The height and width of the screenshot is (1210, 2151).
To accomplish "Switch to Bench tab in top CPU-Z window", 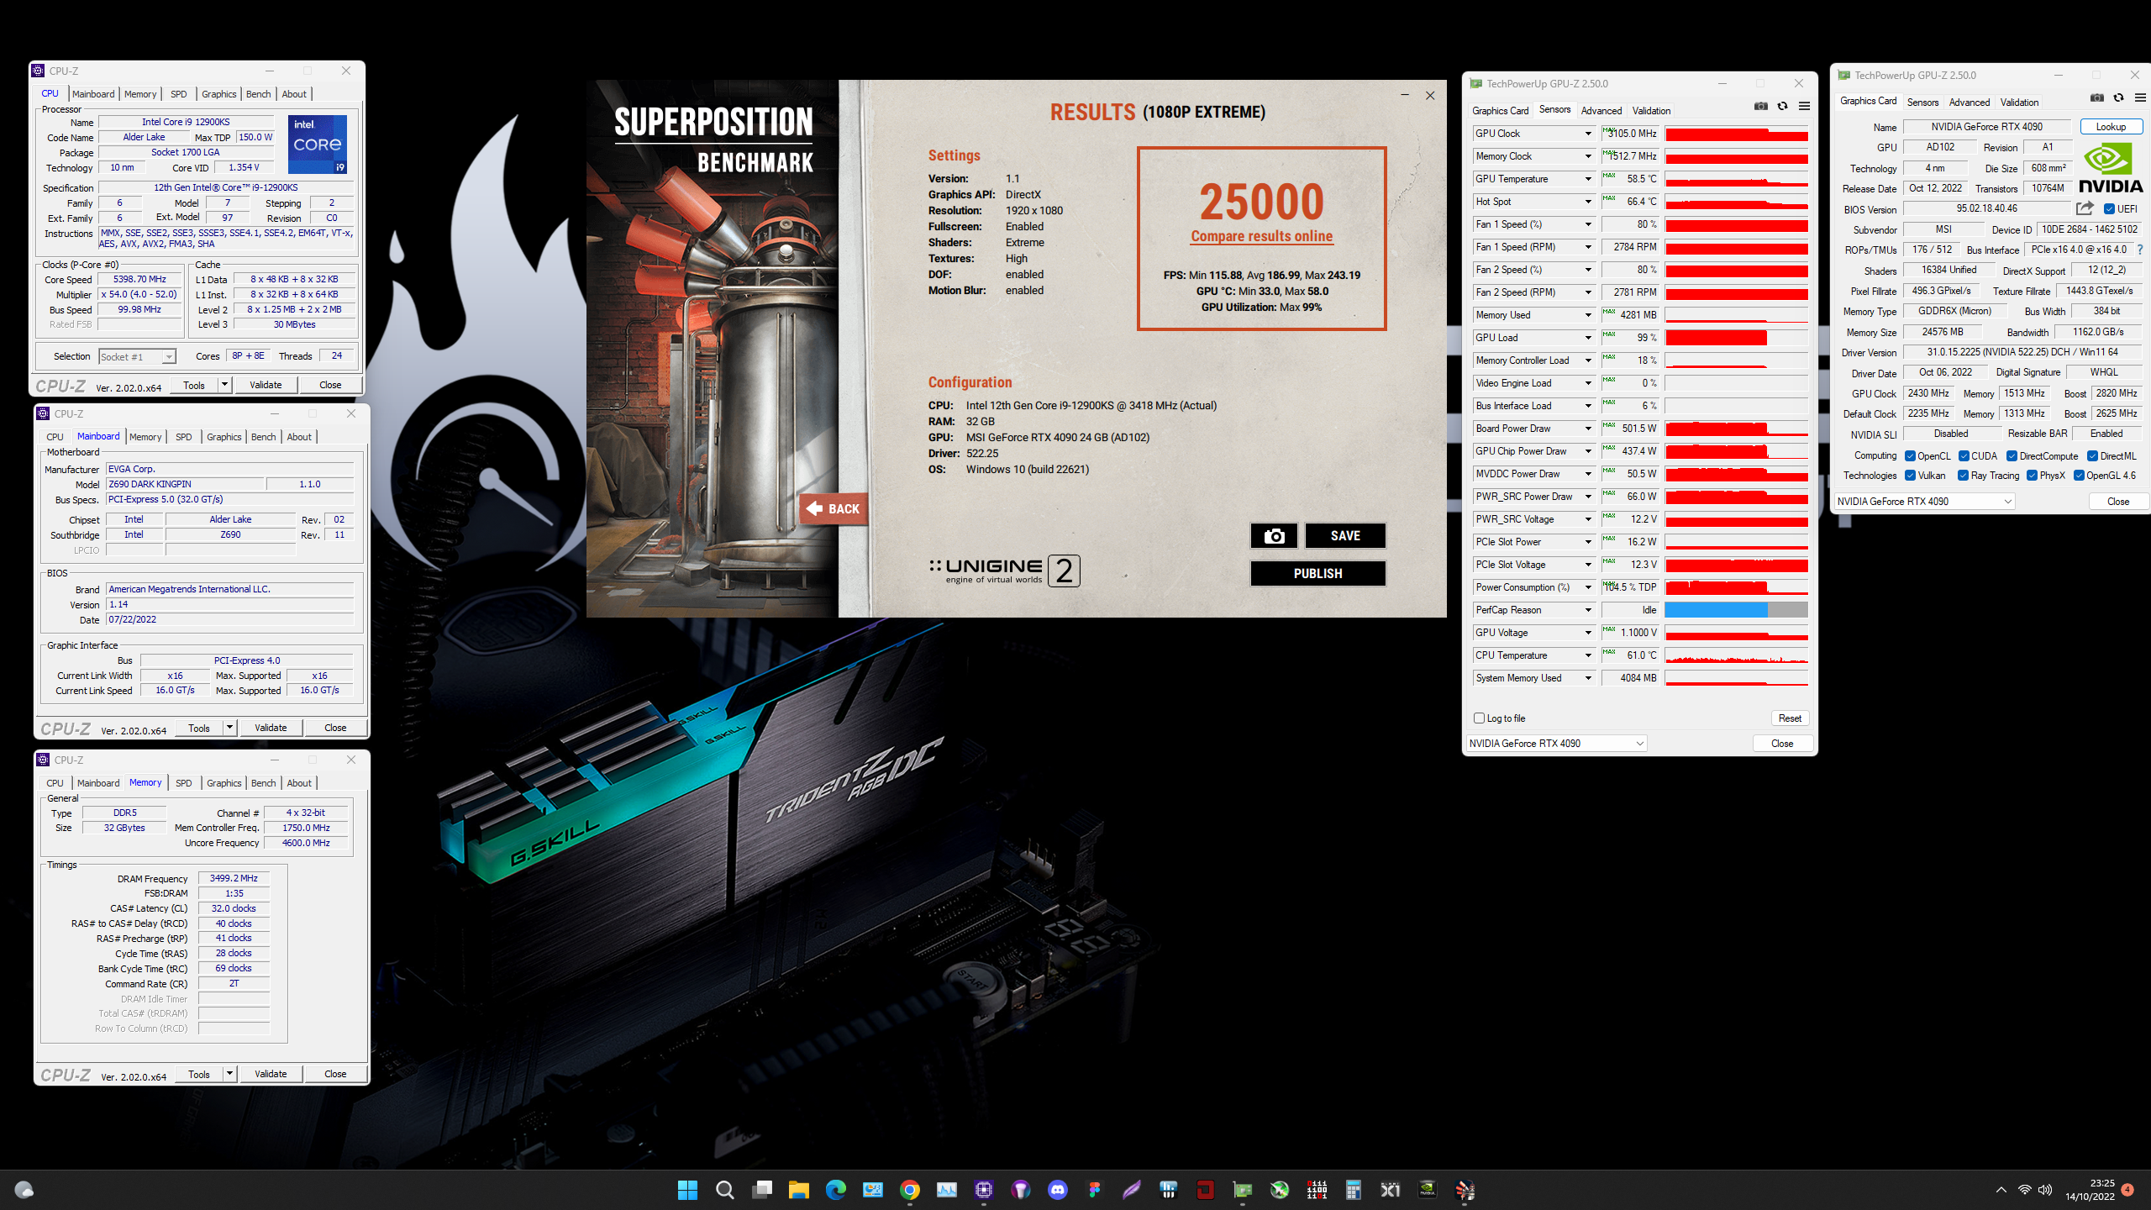I will [258, 94].
